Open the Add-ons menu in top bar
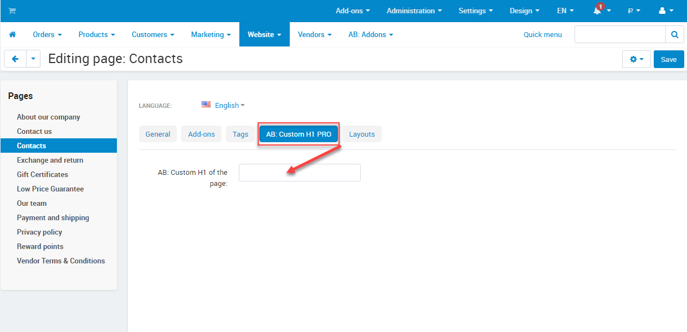 coord(352,11)
